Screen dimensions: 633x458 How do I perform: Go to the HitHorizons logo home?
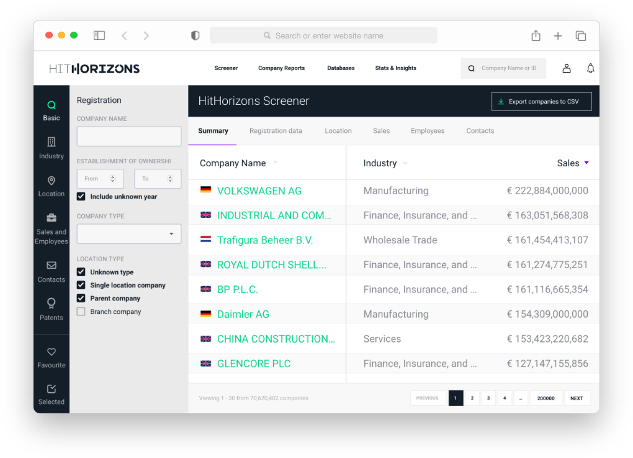click(94, 69)
